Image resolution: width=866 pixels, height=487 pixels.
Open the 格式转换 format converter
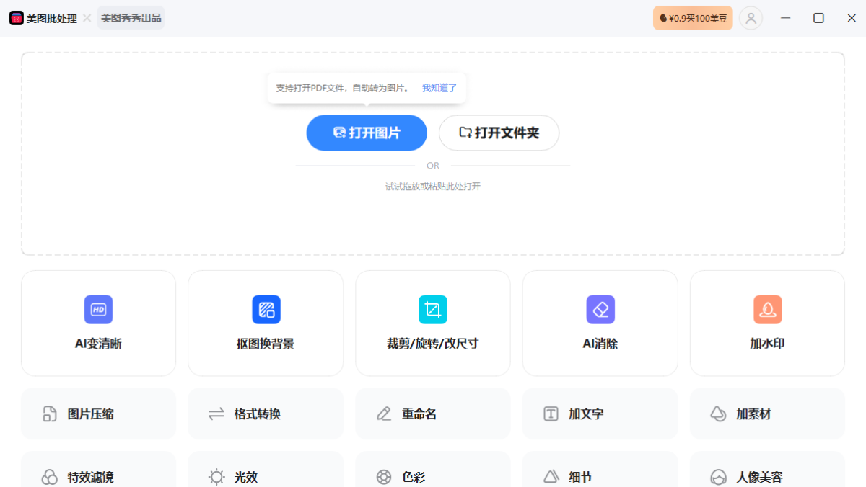tap(266, 414)
